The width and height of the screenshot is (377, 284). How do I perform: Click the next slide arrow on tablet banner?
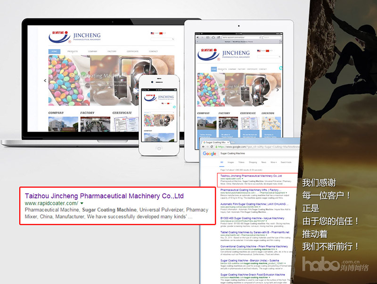pos(278,90)
